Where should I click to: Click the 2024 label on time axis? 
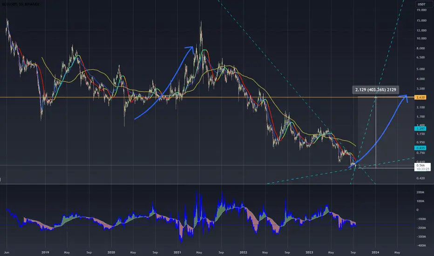click(375, 252)
